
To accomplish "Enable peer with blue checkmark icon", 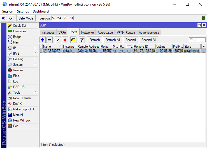I will tap(58, 40).
